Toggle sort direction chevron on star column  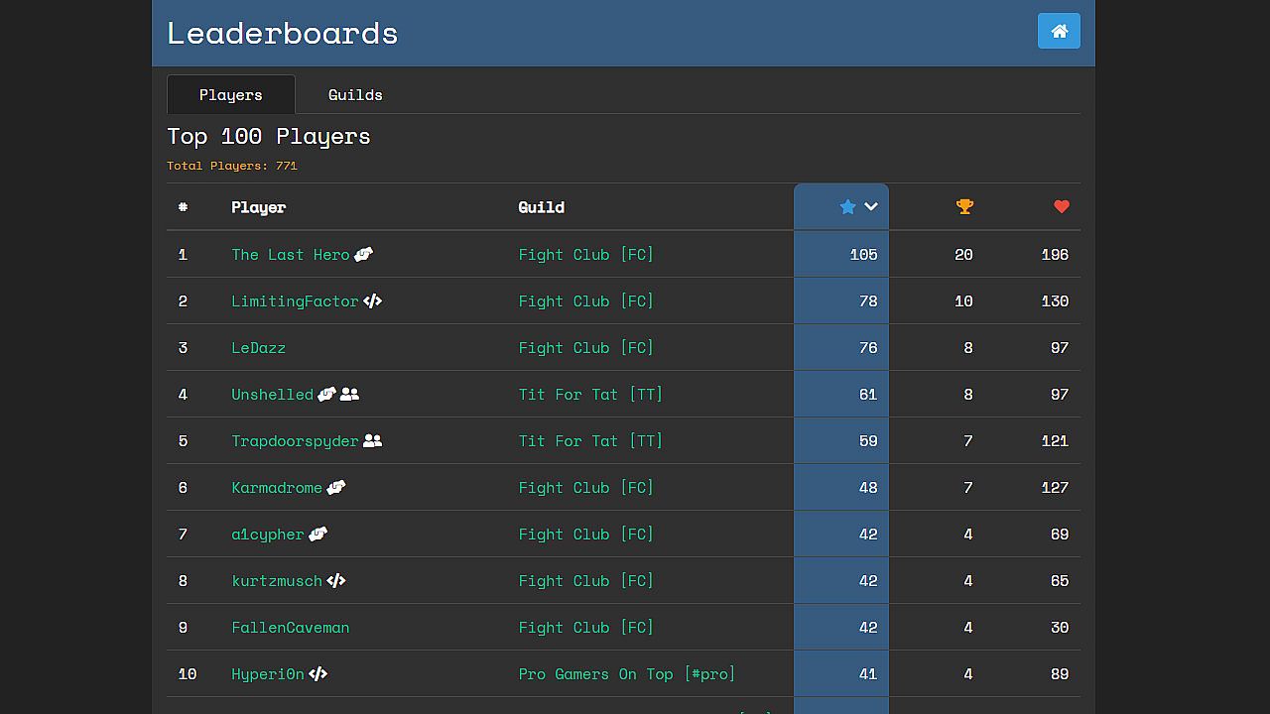coord(871,206)
